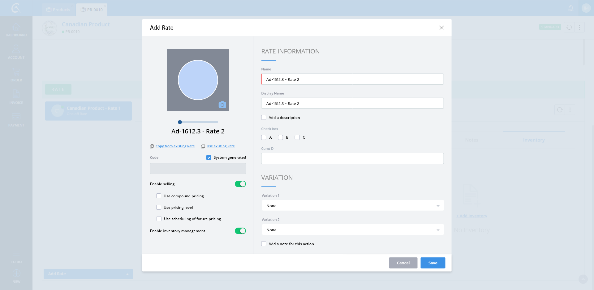Viewport: 594px width, 290px height.
Task: Expand the Variation 1 dropdown
Action: (353, 206)
